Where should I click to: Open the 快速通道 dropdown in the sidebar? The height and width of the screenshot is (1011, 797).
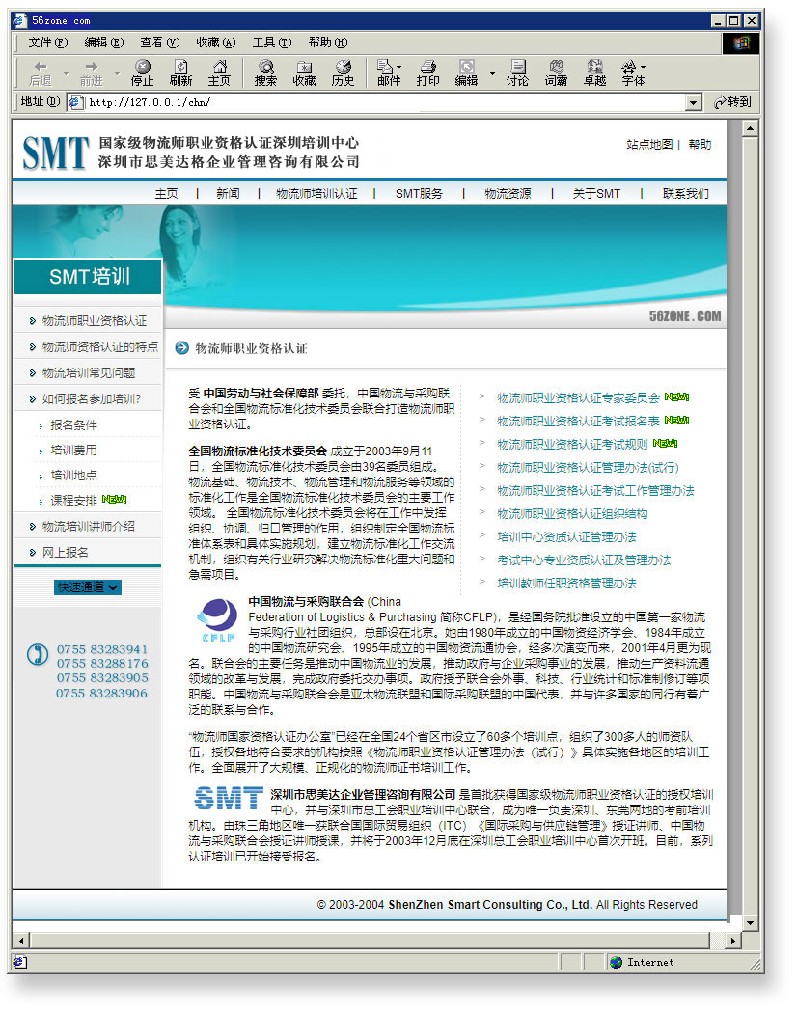[88, 585]
